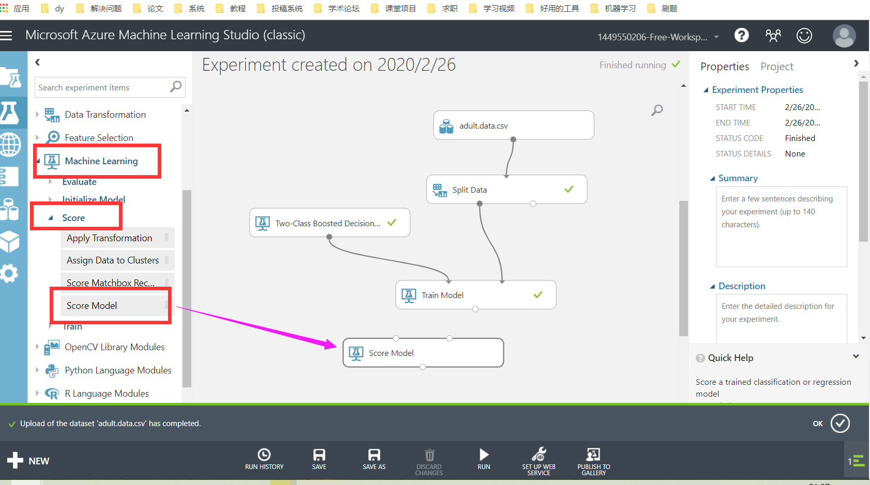Expand the OpenCV Library Modules category
Screen dimensions: 870x485
[x=37, y=347]
